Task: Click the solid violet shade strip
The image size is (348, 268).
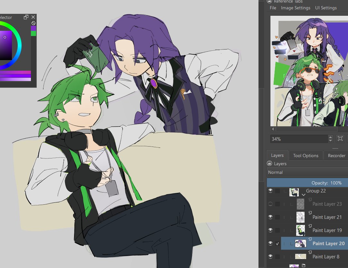Action: click(15, 76)
